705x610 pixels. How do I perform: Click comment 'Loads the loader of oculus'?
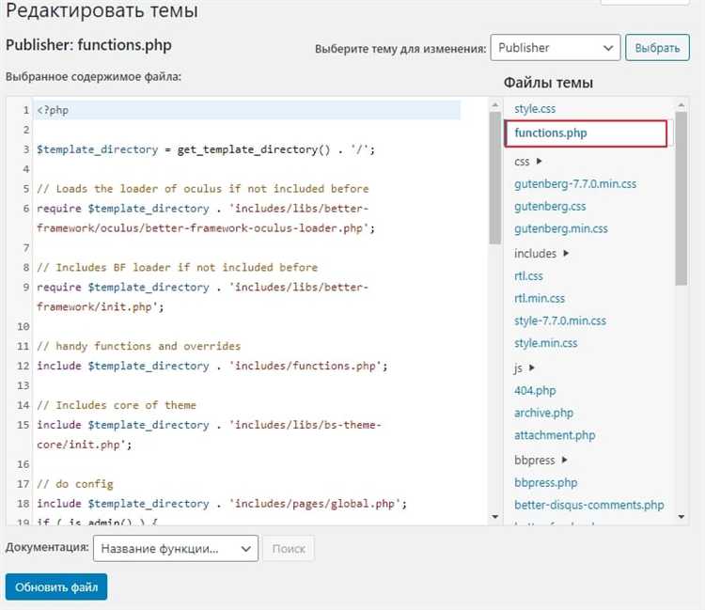click(x=203, y=189)
